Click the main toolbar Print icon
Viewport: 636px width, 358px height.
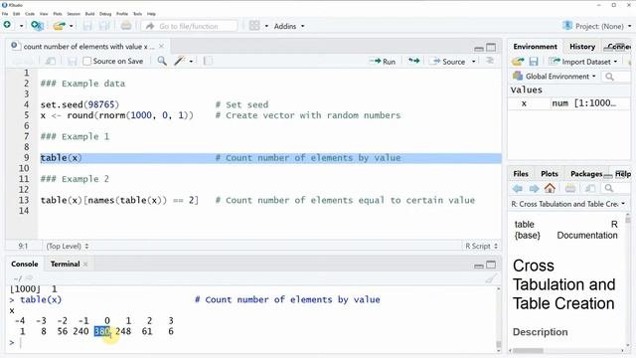point(126,26)
